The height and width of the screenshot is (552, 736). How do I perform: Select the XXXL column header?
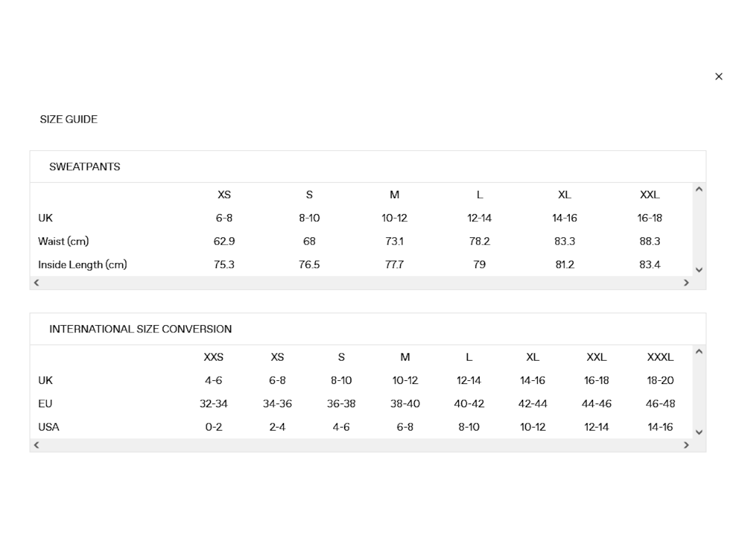click(660, 357)
